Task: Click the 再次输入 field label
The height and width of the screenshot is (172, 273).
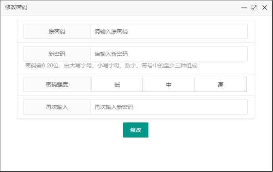Action: tap(57, 107)
